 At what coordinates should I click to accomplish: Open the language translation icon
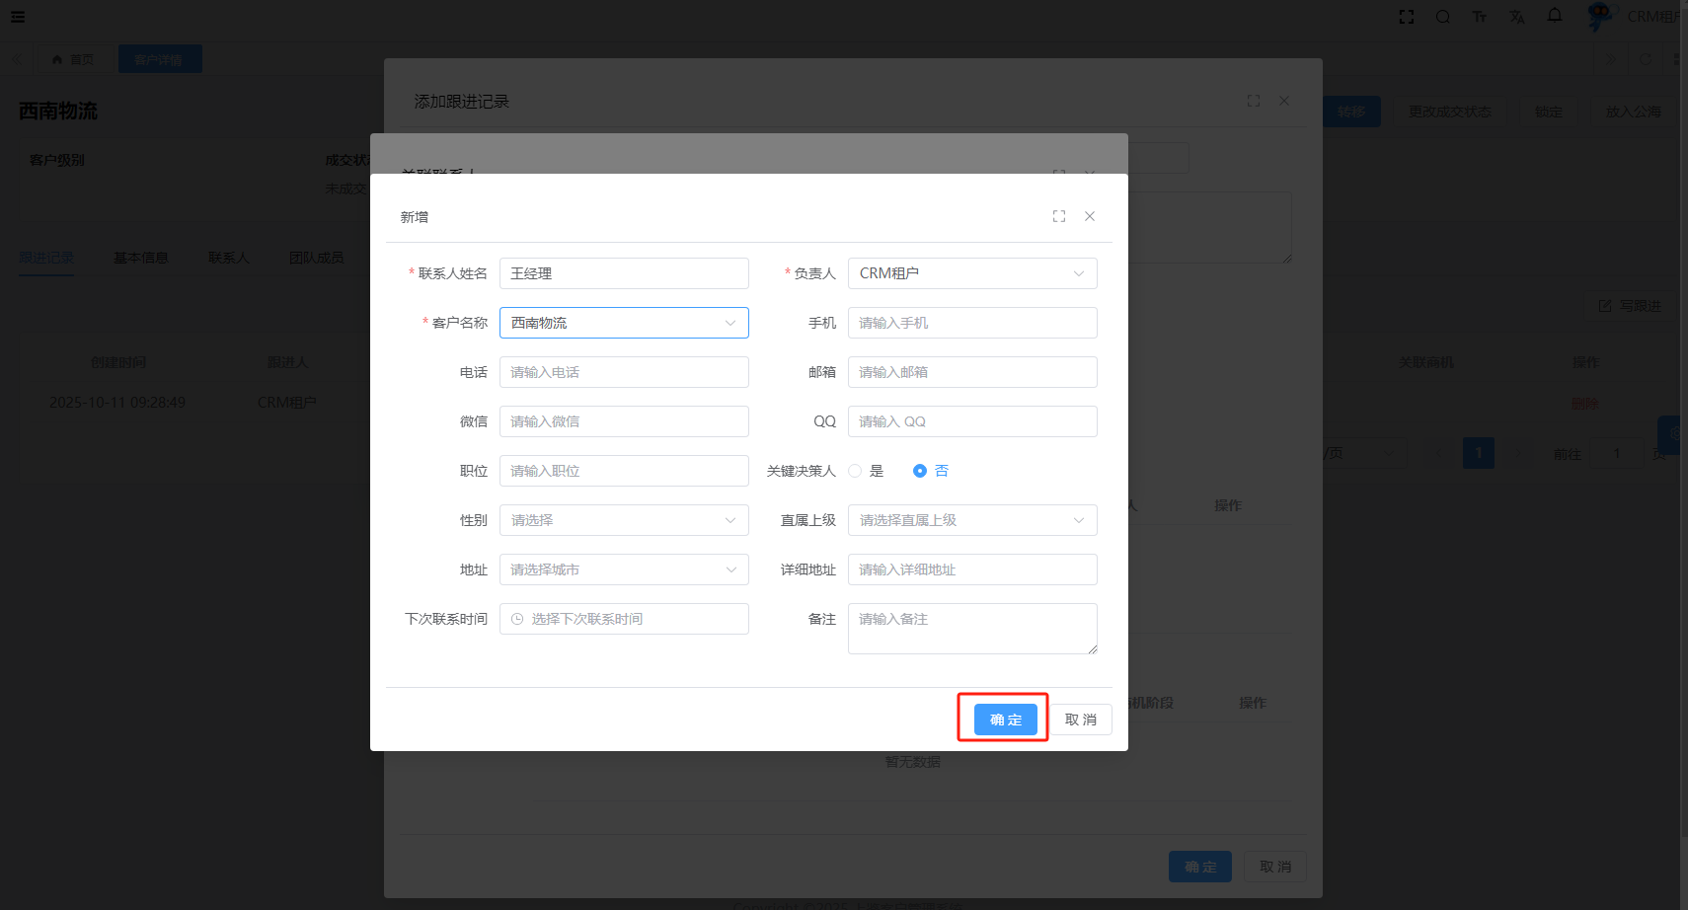(x=1517, y=17)
